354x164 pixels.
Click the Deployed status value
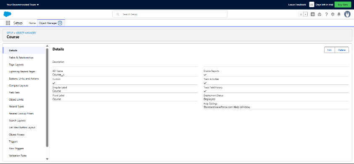[209, 99]
